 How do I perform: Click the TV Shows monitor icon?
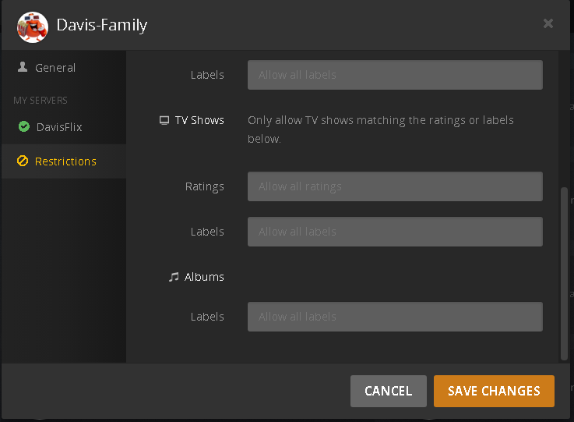pos(164,120)
